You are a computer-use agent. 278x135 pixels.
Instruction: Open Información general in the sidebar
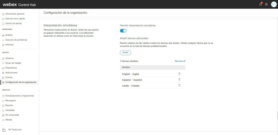tap(15, 14)
